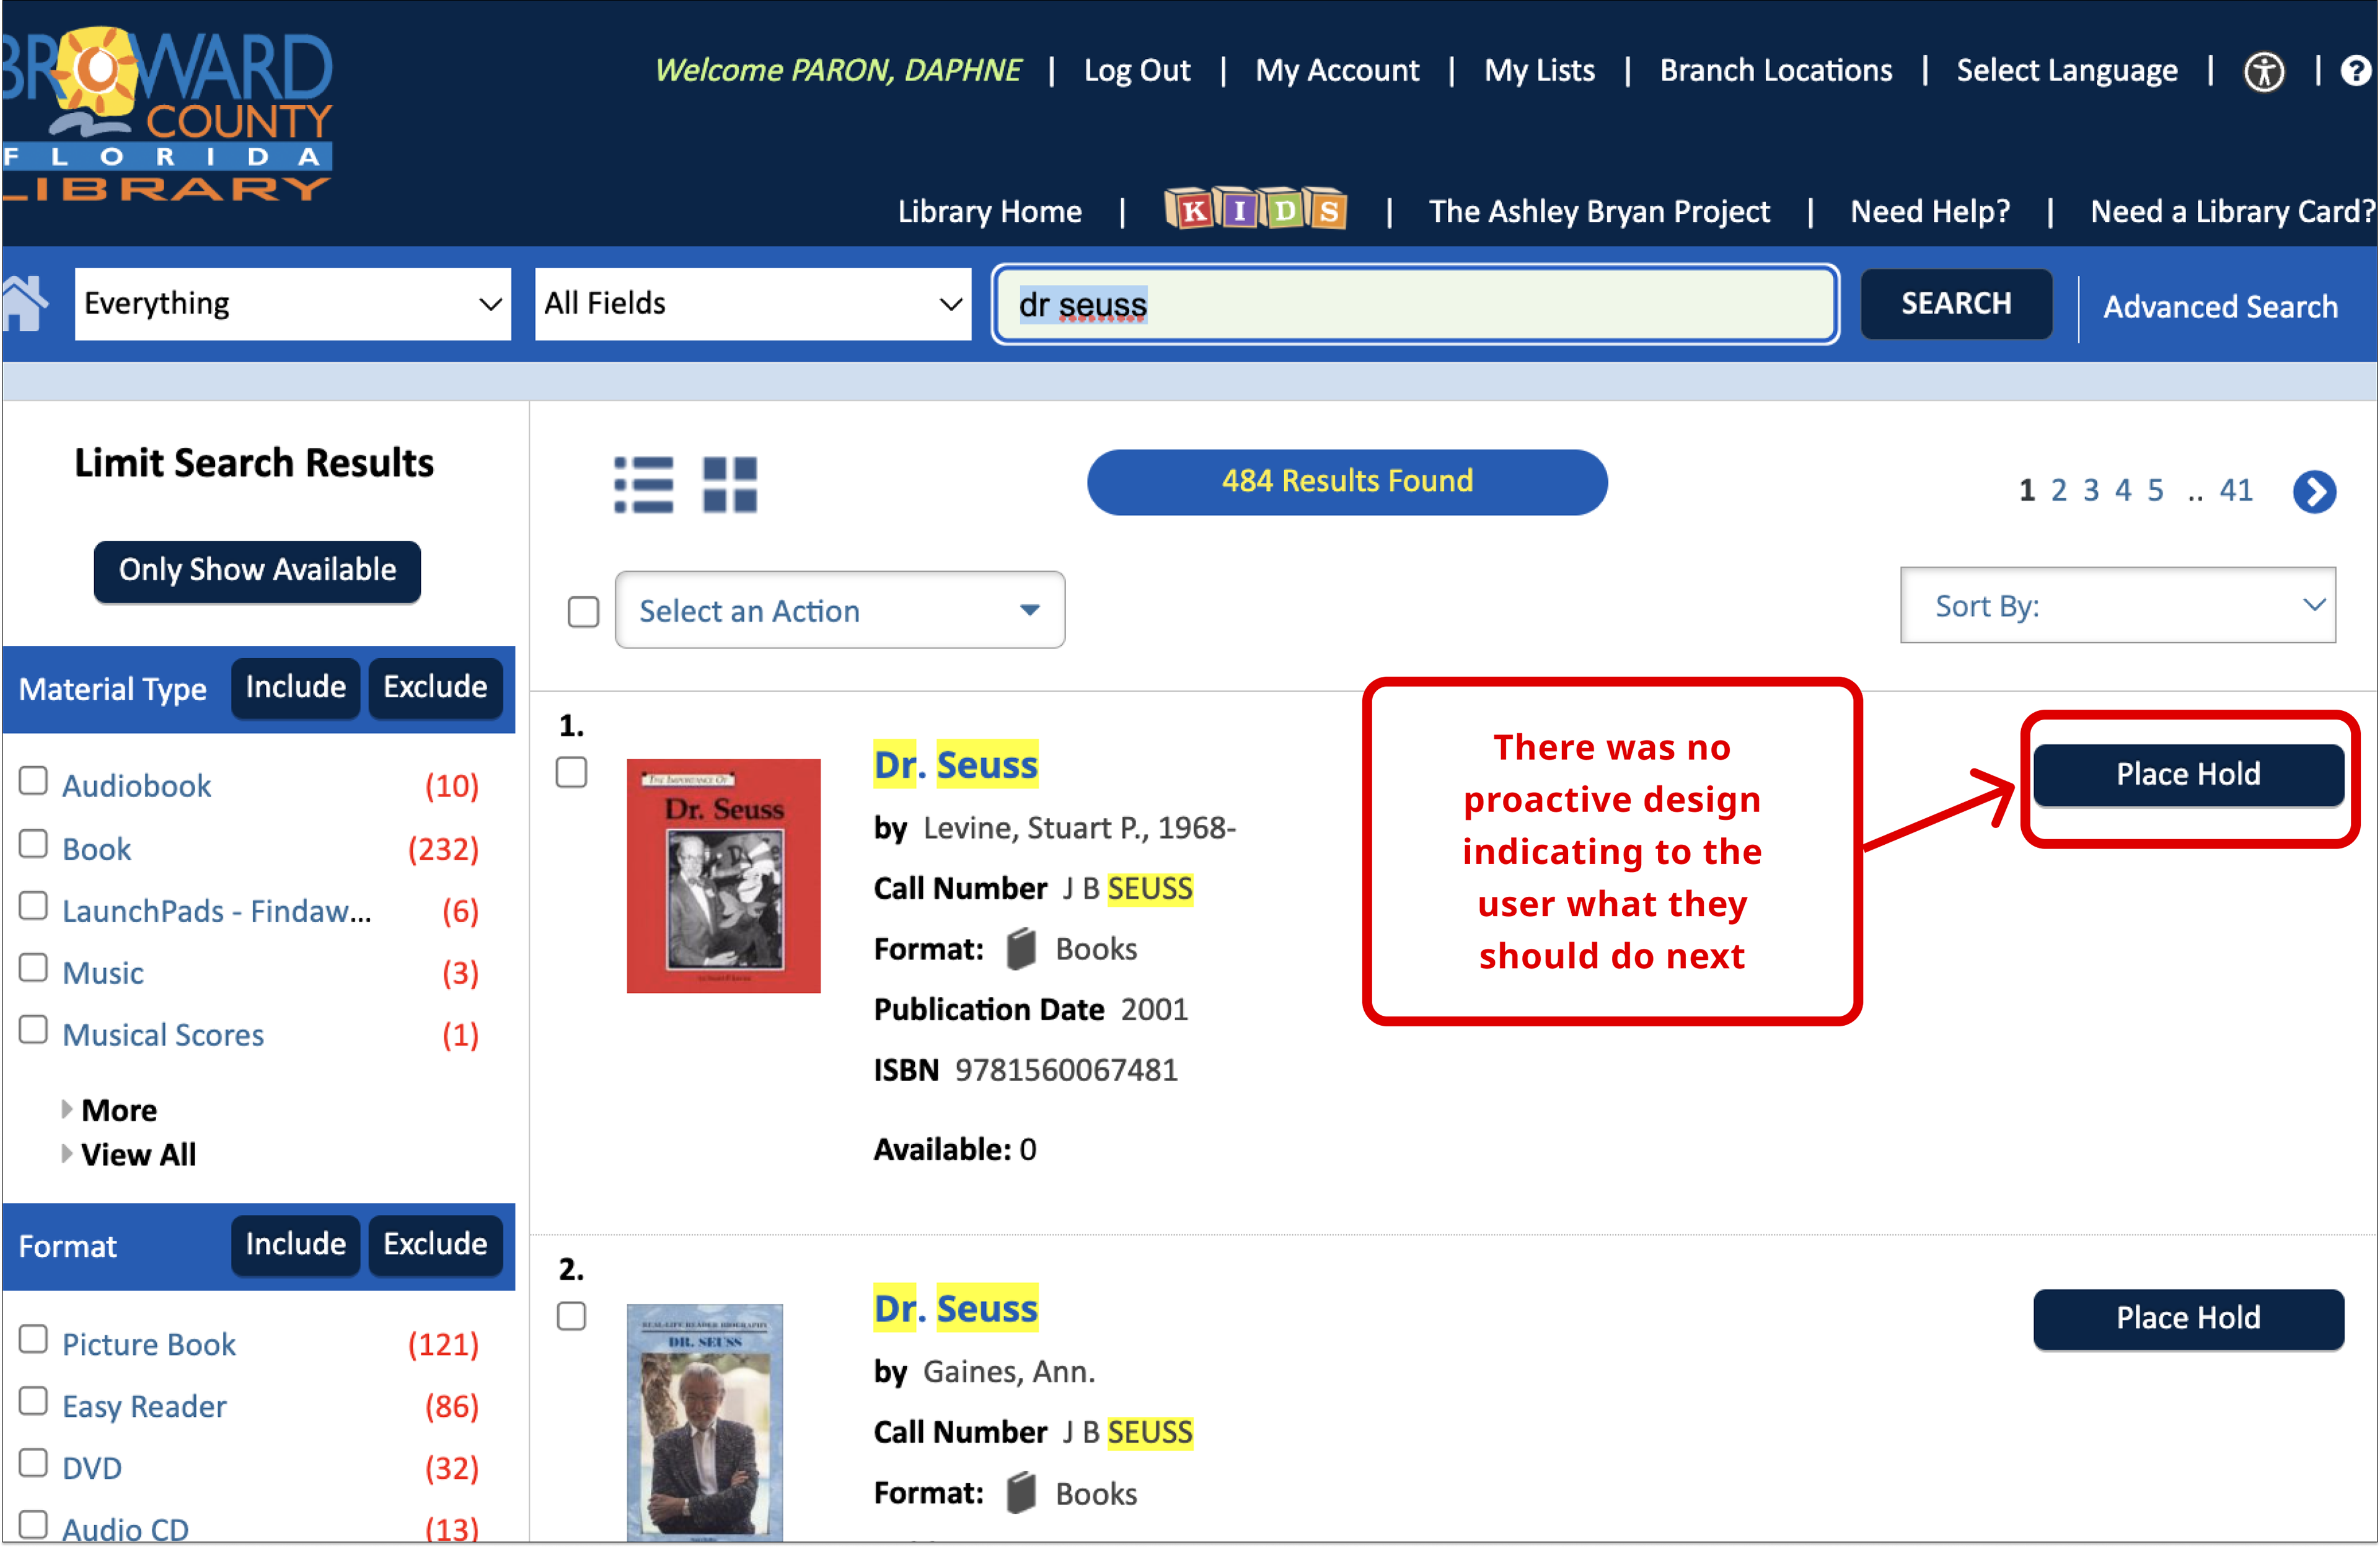This screenshot has height=1547, width=2380.
Task: Go to results page 2
Action: click(x=2059, y=491)
